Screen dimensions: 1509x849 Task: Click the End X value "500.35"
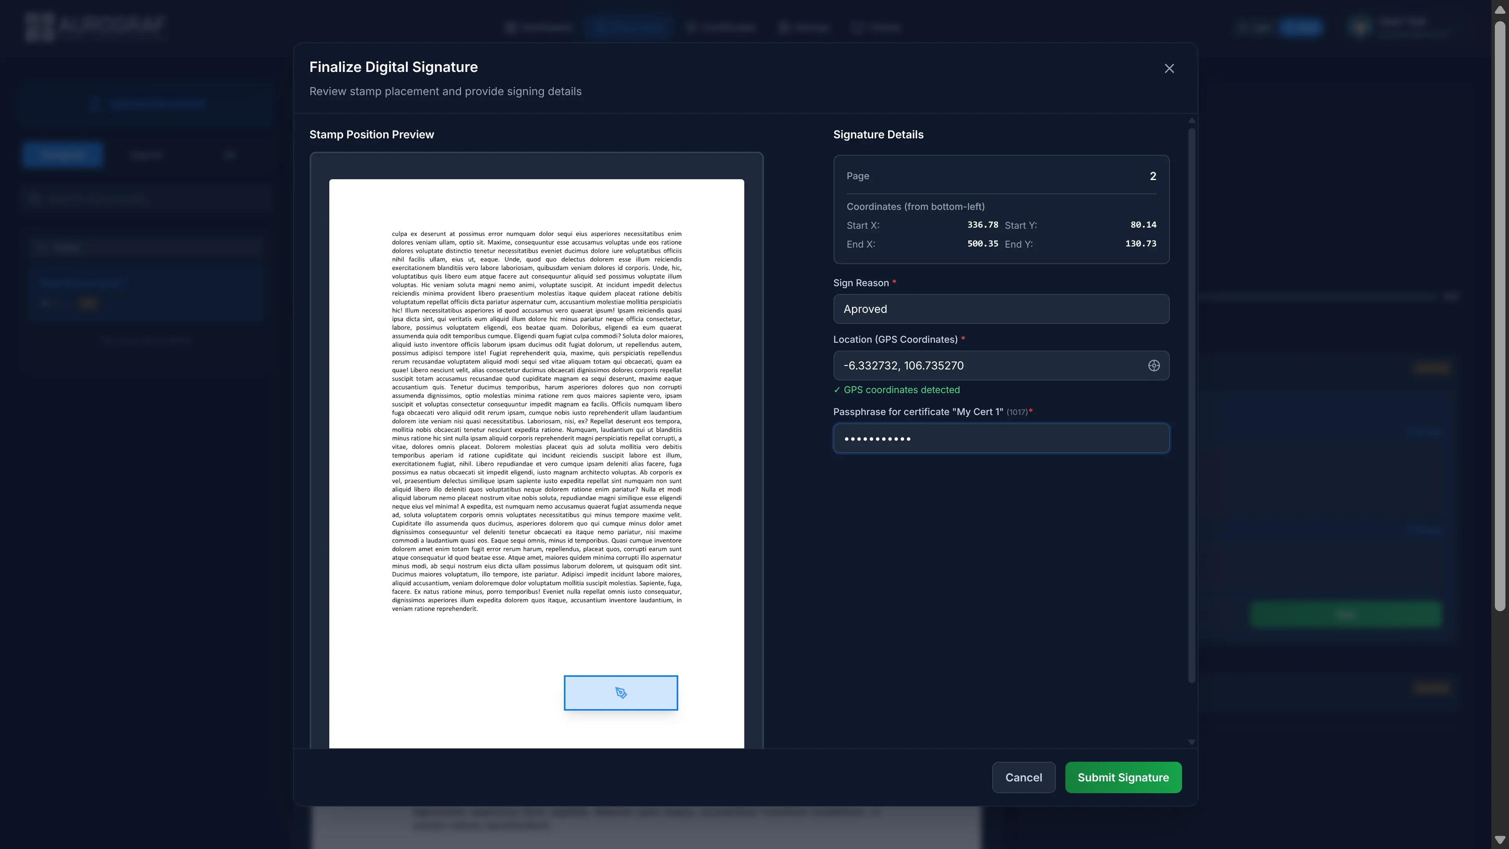click(x=982, y=244)
